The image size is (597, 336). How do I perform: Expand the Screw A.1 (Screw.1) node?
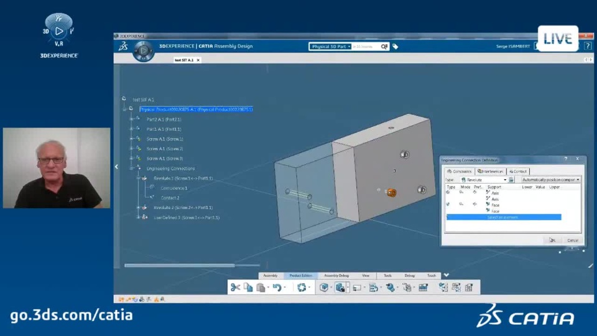[x=132, y=139]
